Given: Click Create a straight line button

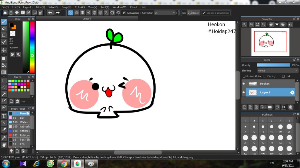Looking at the screenshot, I should tap(216, 13).
